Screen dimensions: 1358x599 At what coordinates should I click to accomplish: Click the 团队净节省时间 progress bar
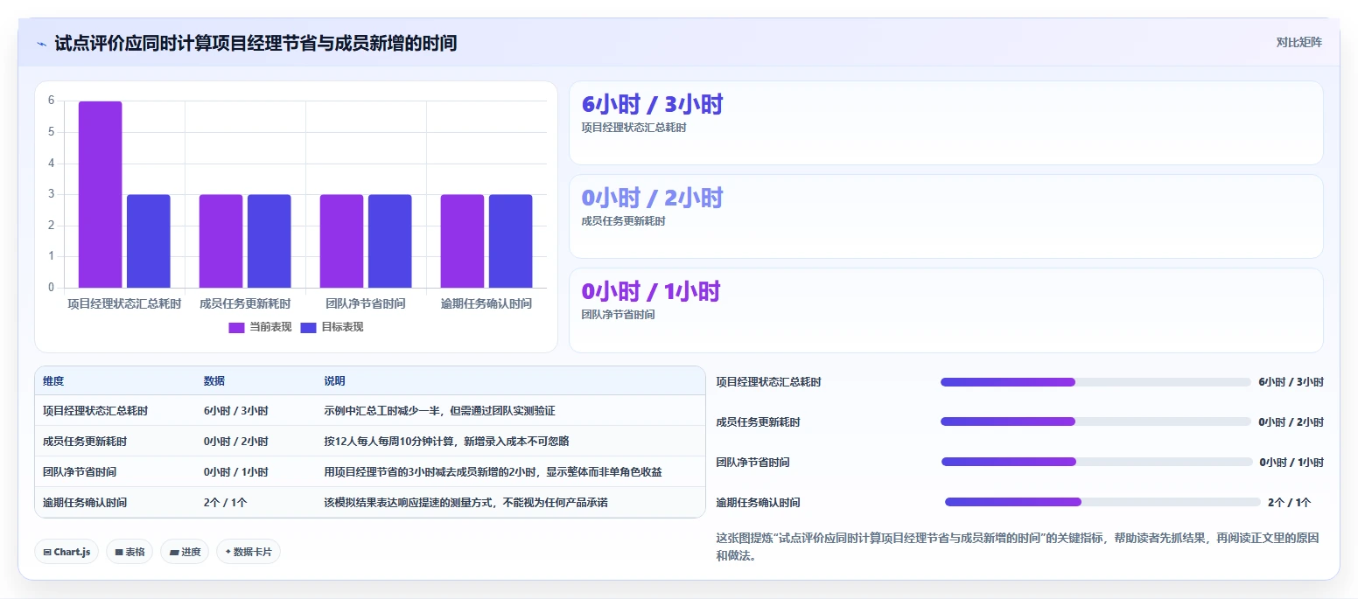click(x=1096, y=462)
